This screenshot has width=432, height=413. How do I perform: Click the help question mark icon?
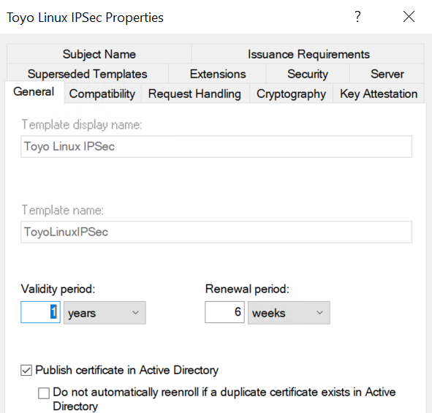click(357, 17)
